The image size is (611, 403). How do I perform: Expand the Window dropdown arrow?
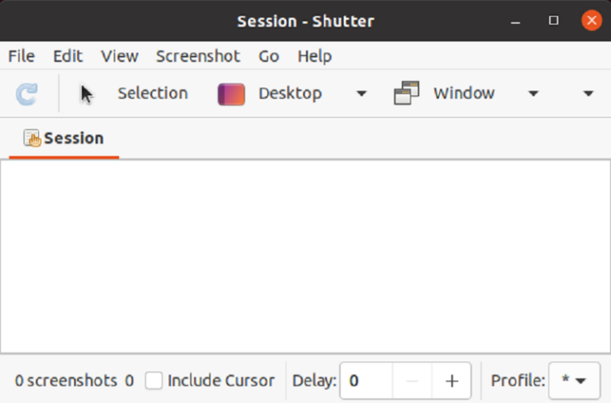coord(533,94)
